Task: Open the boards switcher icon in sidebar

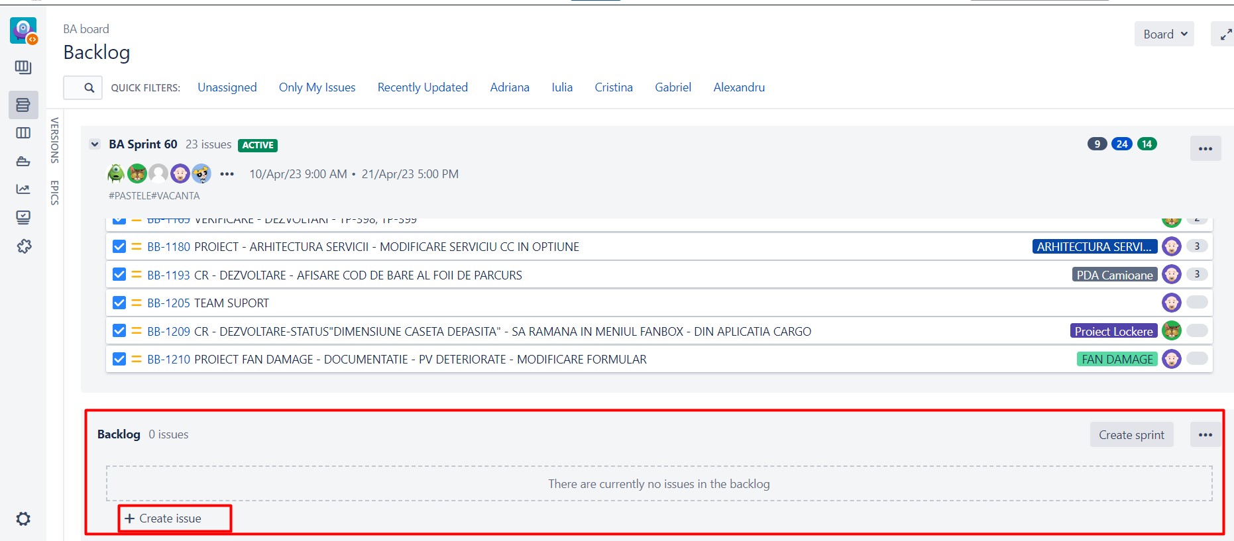Action: tap(23, 67)
